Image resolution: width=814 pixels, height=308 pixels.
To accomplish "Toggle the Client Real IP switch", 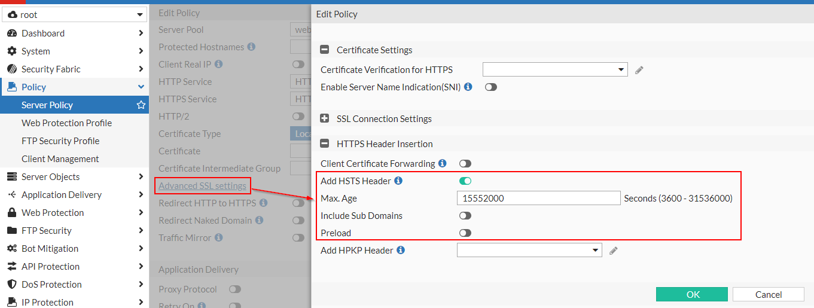I will click(298, 65).
